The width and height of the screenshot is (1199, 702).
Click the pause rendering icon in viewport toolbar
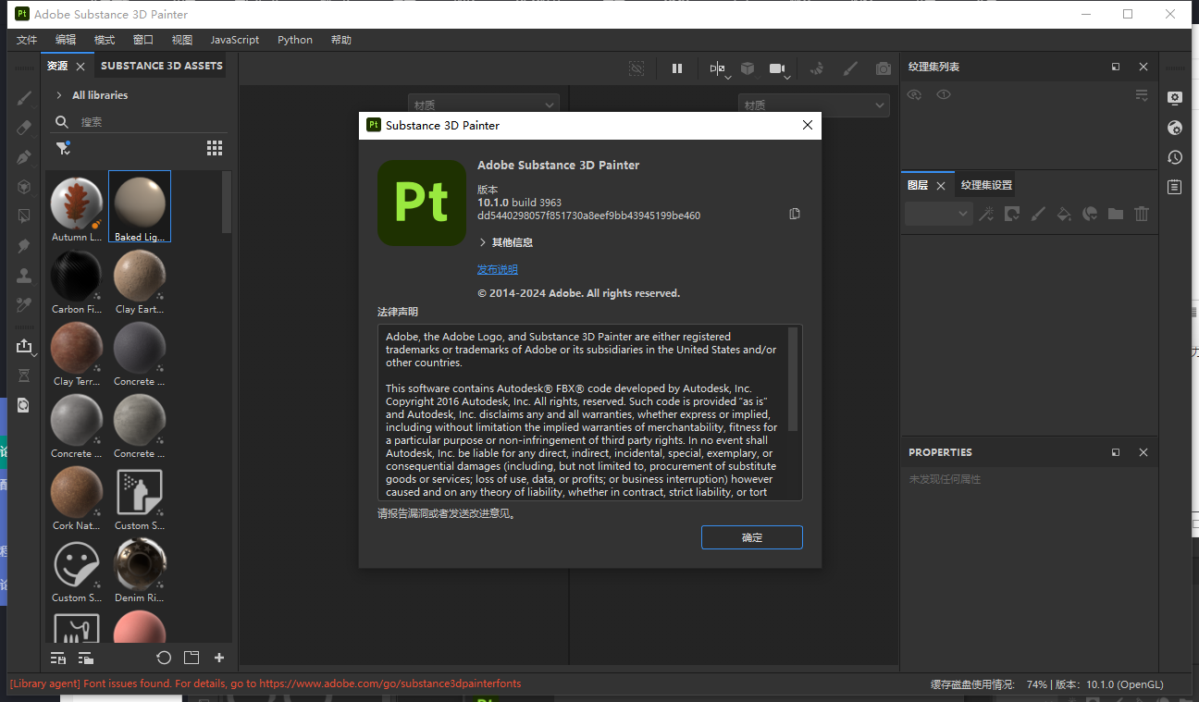[677, 68]
